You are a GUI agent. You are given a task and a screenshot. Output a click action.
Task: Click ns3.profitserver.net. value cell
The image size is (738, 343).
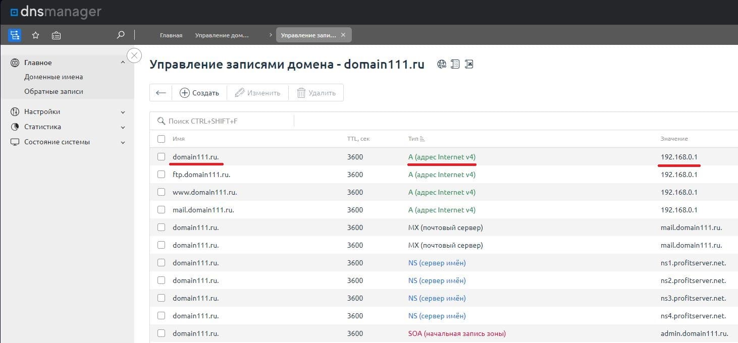pyautogui.click(x=693, y=298)
